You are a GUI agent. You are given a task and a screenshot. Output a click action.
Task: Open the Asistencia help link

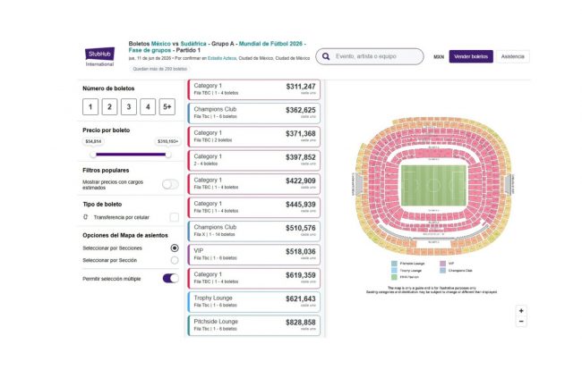[513, 56]
